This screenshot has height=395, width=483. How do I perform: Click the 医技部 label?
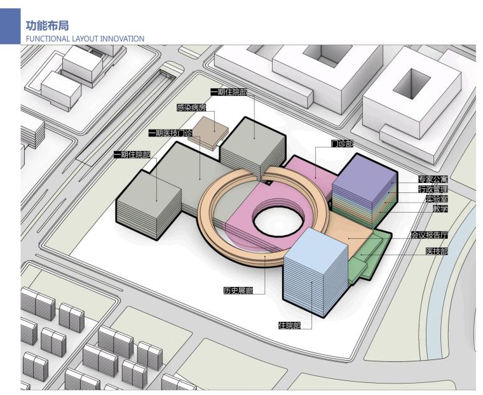tap(436, 251)
